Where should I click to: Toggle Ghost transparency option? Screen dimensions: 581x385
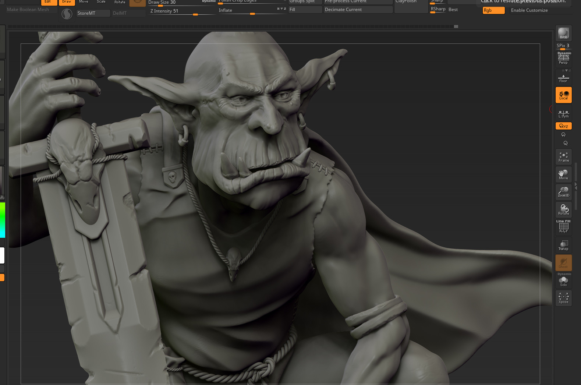(563, 263)
